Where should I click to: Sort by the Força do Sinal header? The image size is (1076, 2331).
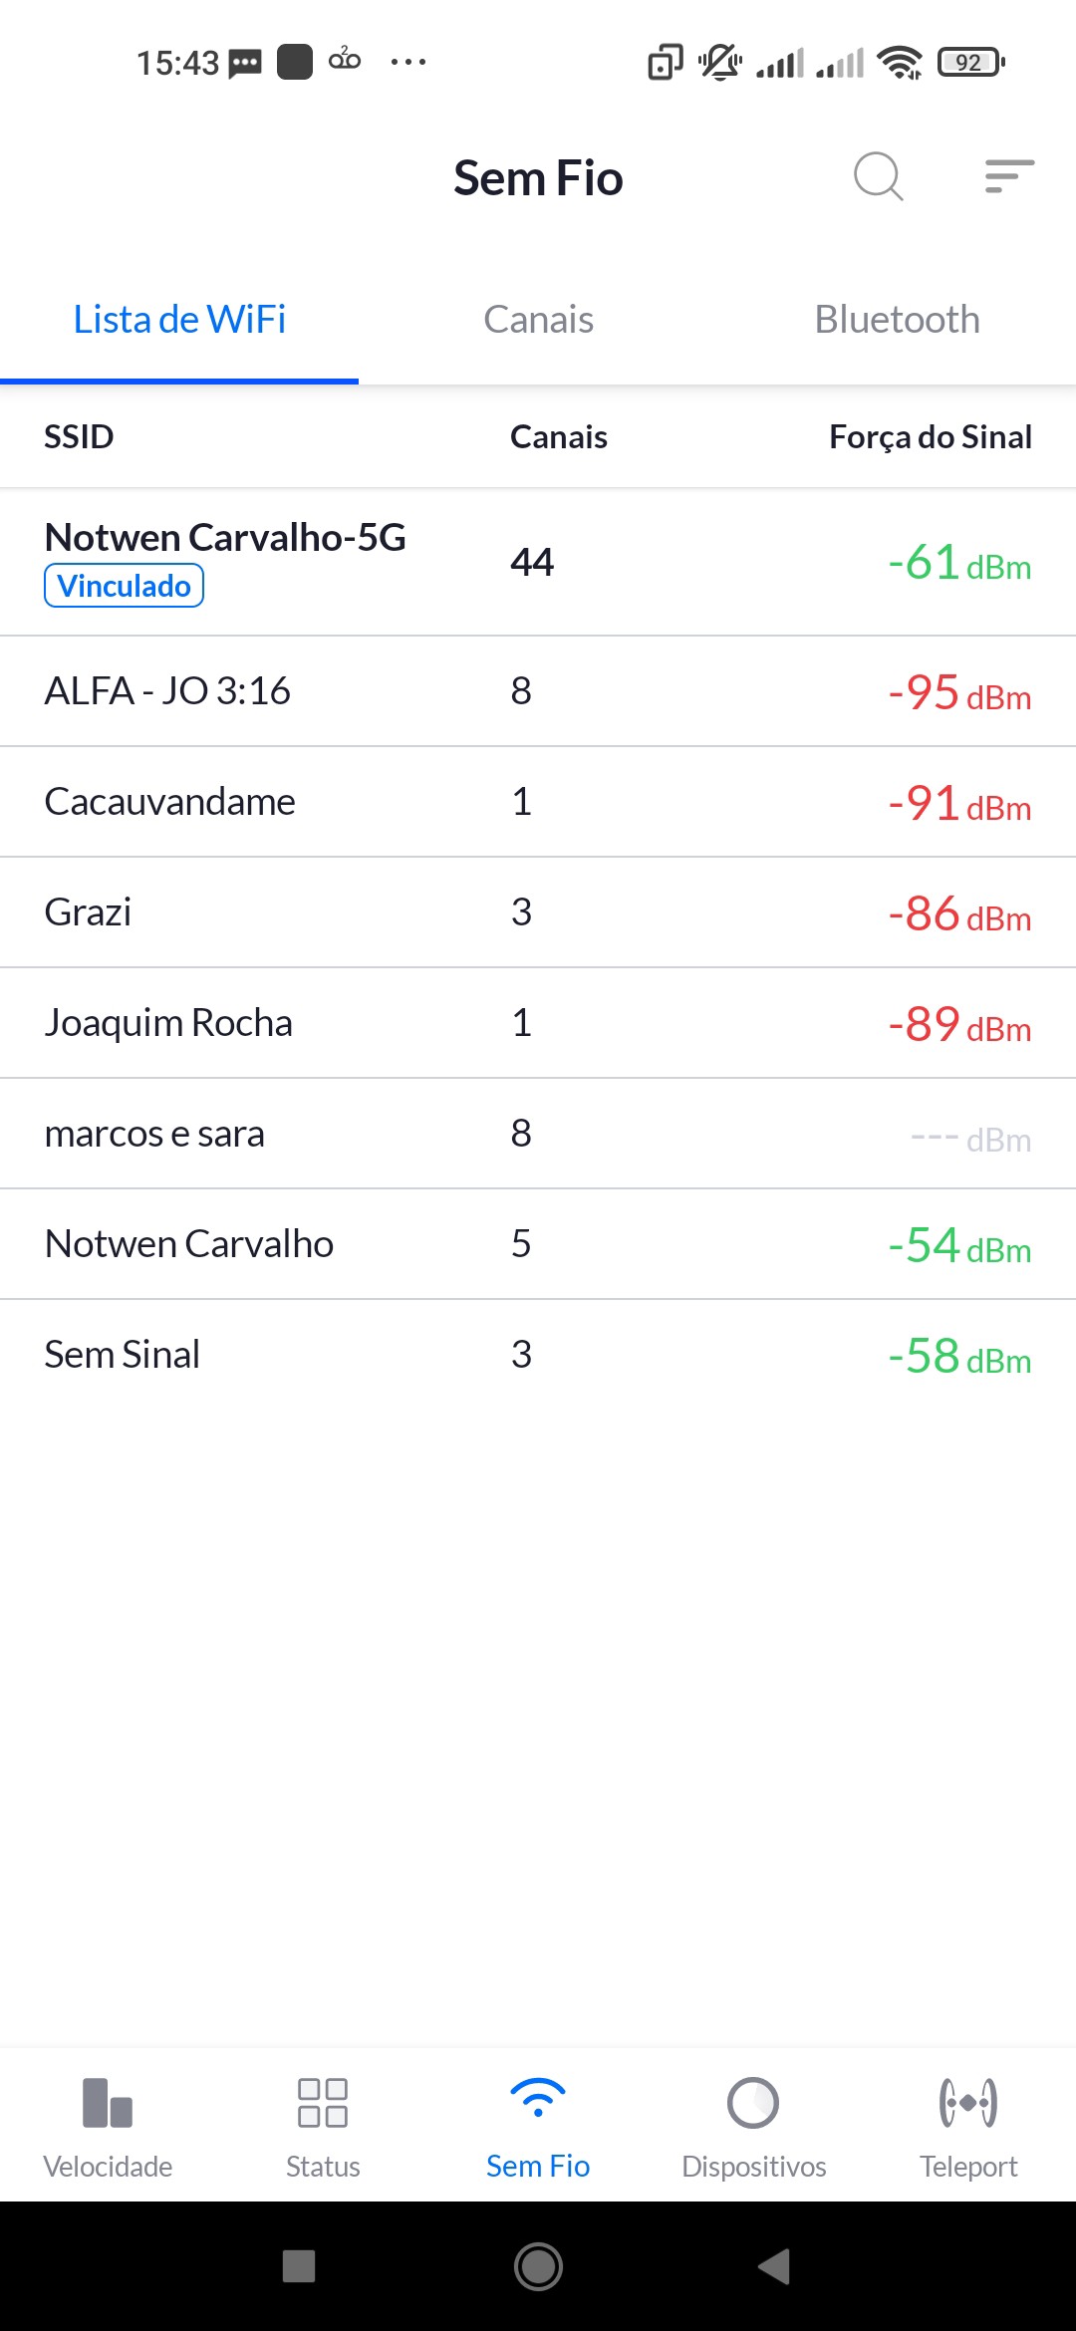[930, 436]
